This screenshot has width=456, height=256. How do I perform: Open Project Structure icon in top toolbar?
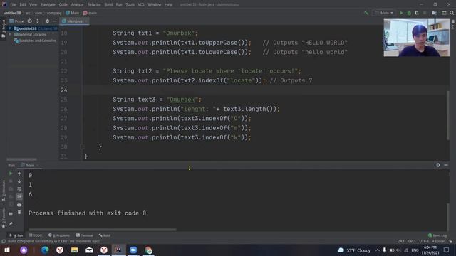point(435,13)
